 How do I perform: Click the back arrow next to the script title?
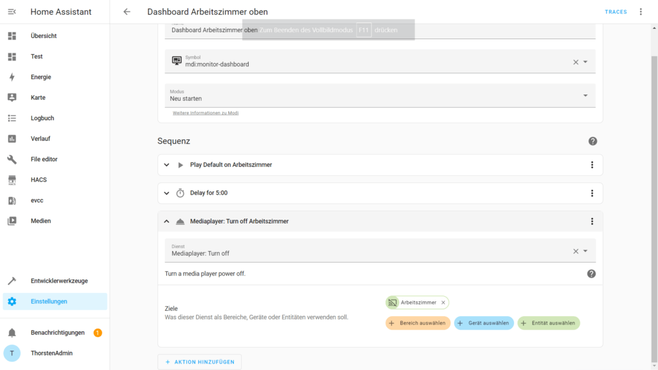[127, 12]
